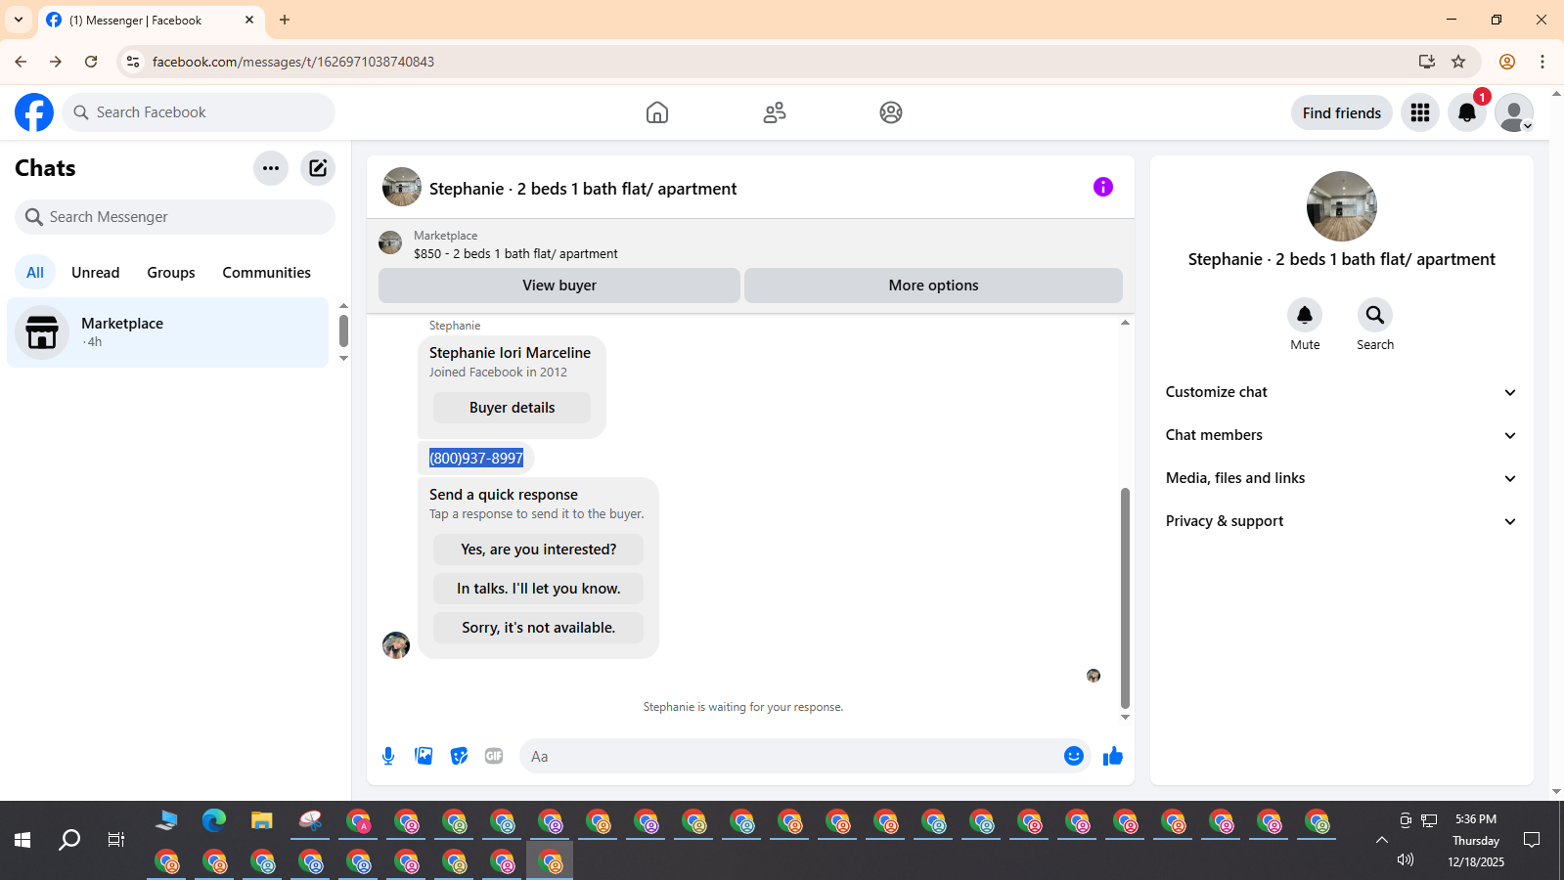Click Stephanie Iori Marceline name in buyer card

510,353
